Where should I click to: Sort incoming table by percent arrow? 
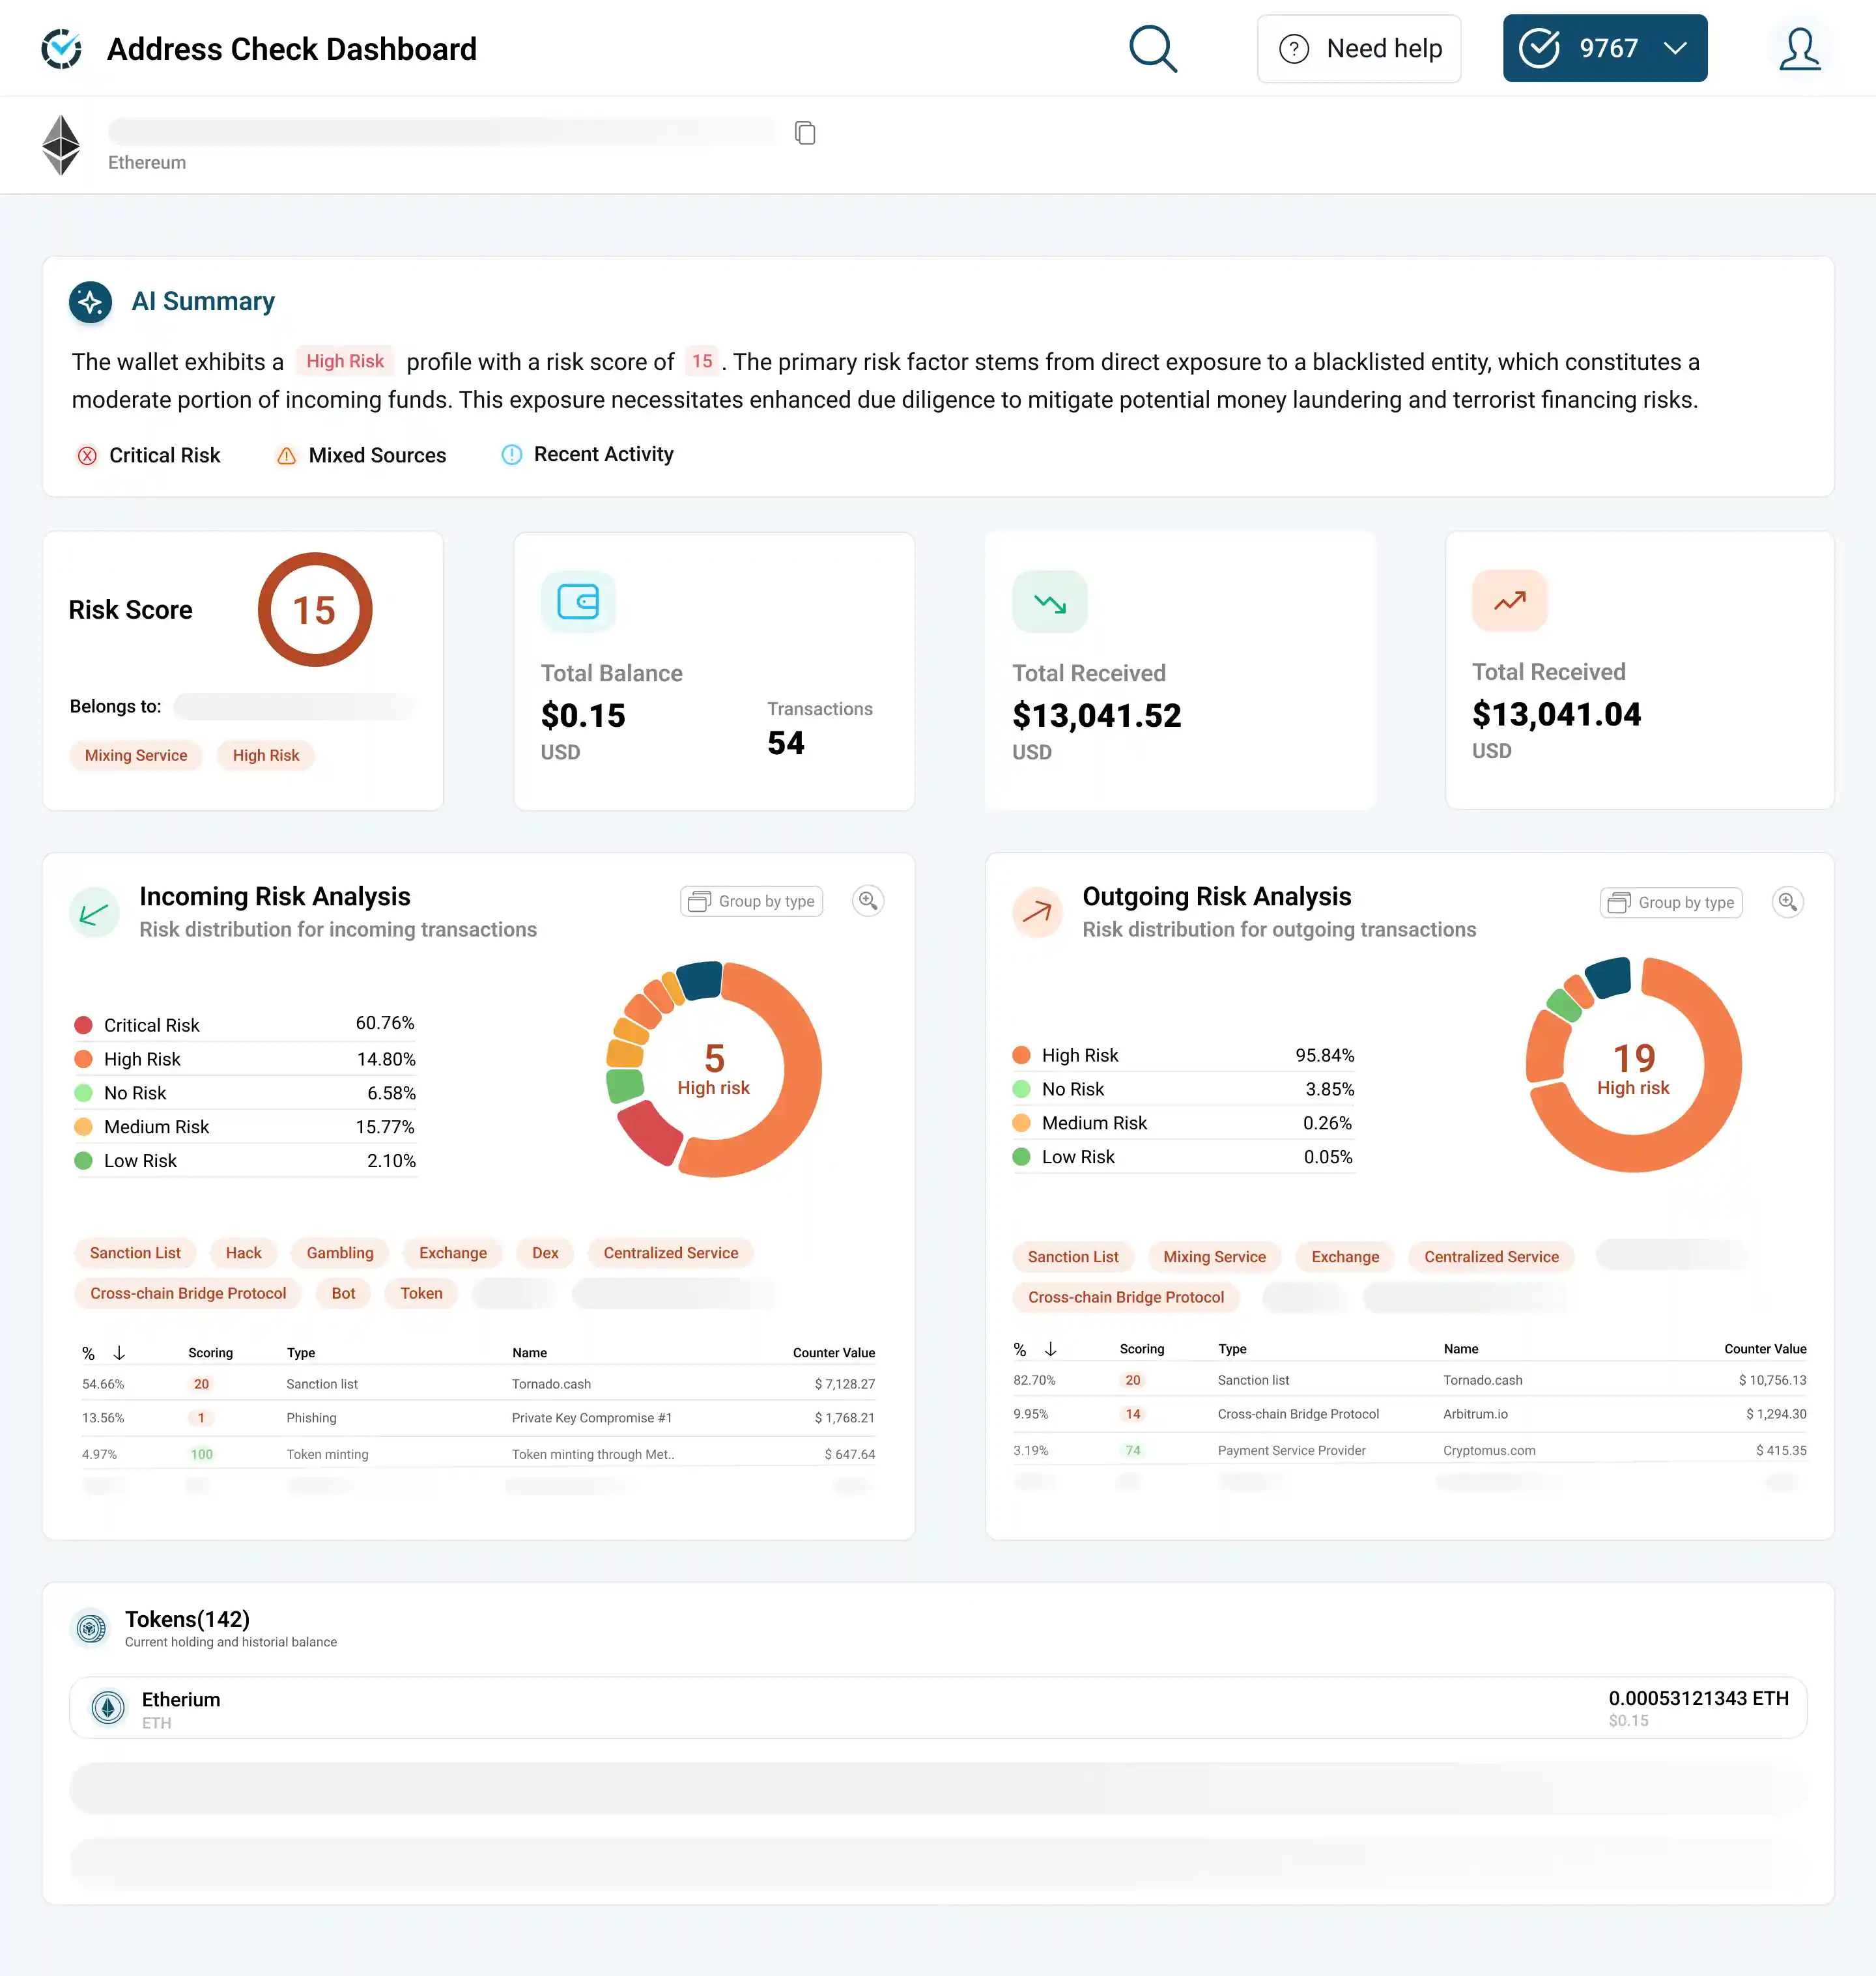[x=119, y=1353]
